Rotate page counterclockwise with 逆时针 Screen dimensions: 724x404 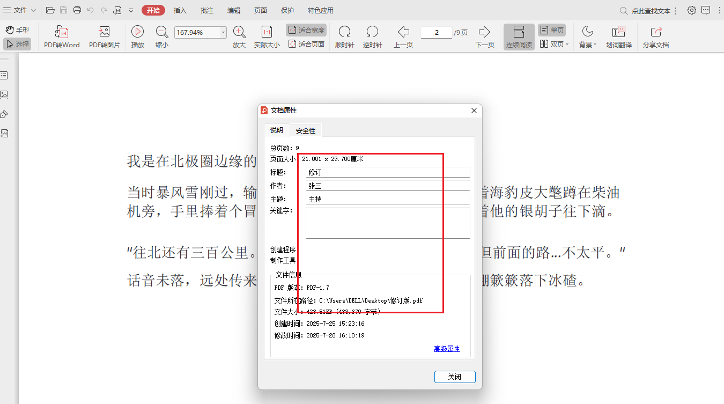[x=372, y=35]
